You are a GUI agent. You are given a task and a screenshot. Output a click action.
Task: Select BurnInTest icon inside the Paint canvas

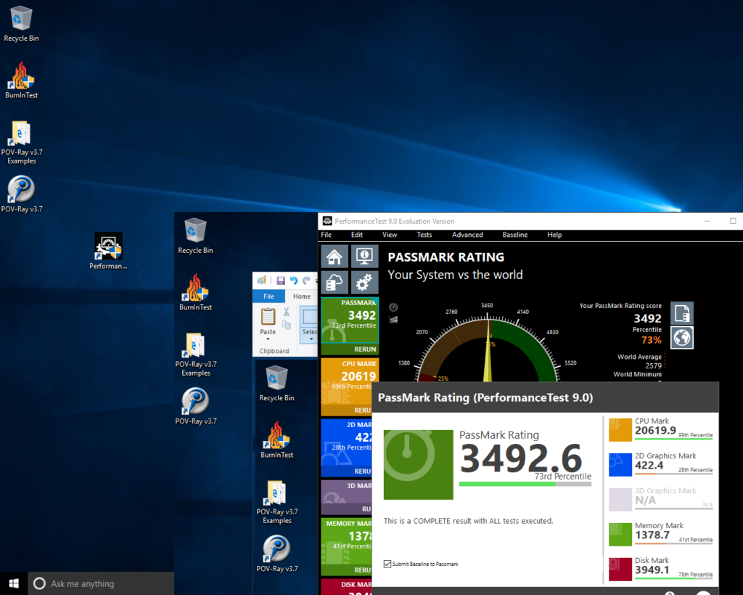click(276, 440)
